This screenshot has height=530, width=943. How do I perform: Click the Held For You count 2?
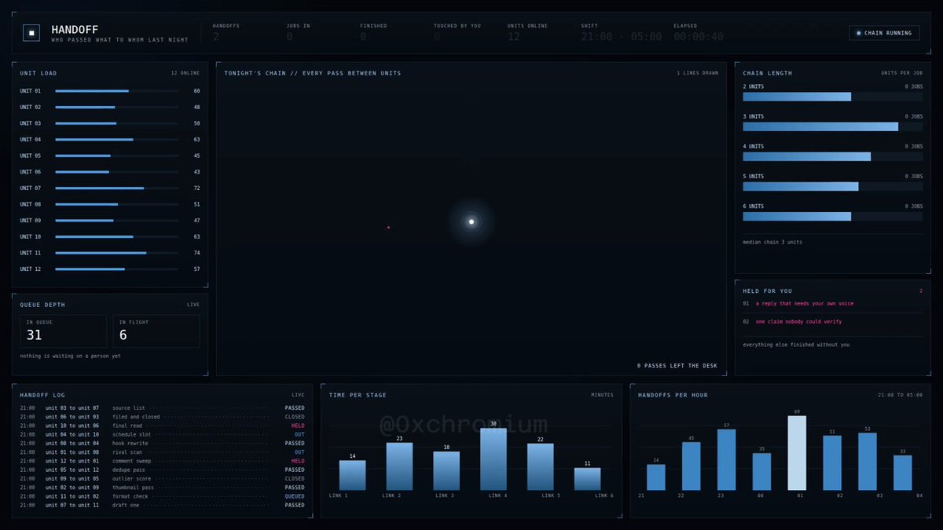pos(921,291)
